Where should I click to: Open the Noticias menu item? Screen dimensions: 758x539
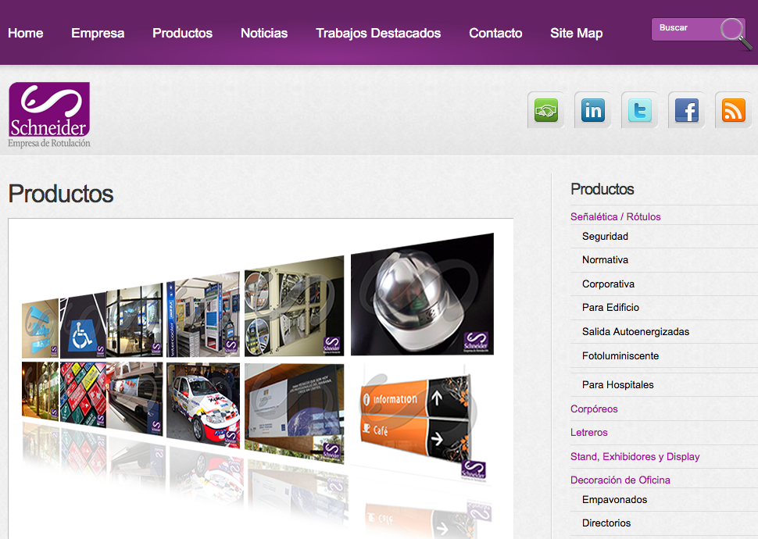tap(264, 33)
